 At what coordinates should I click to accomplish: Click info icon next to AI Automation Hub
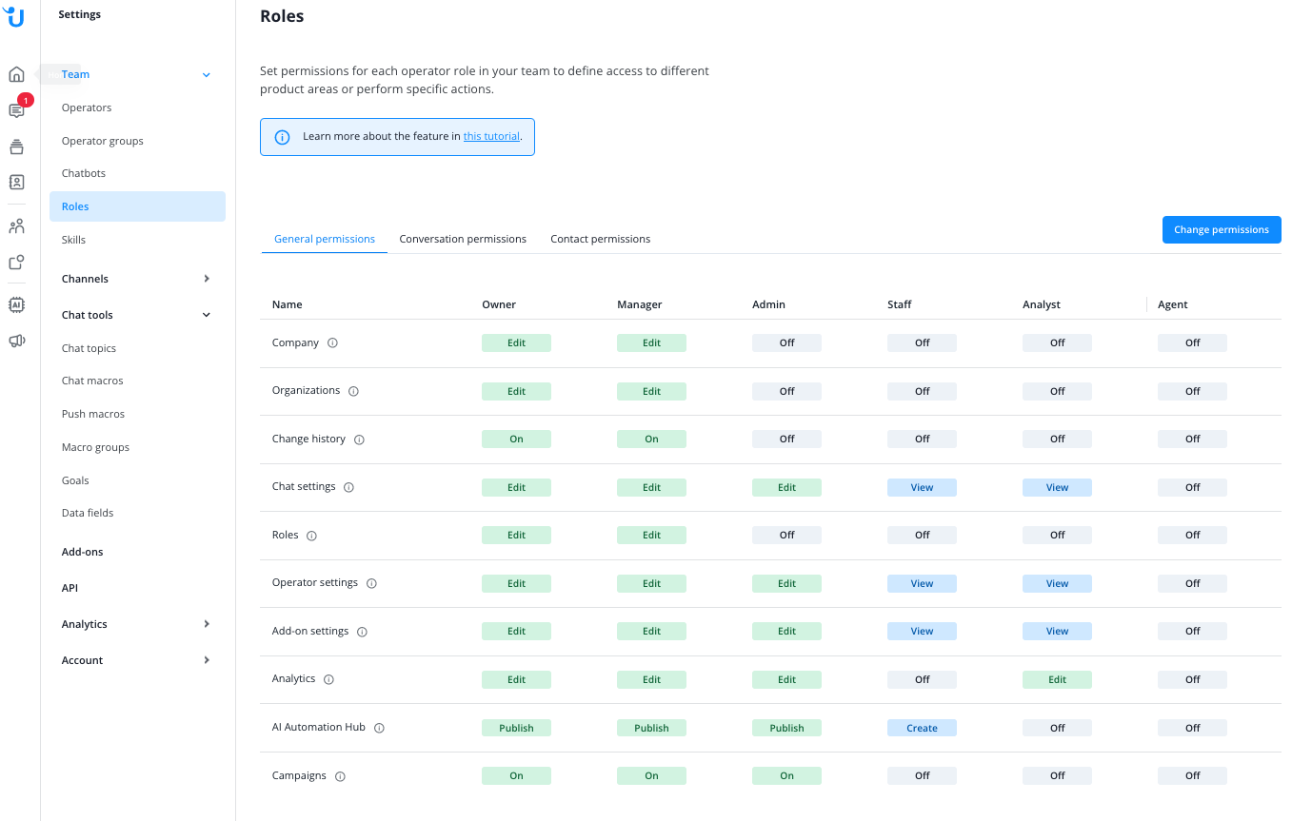[379, 728]
